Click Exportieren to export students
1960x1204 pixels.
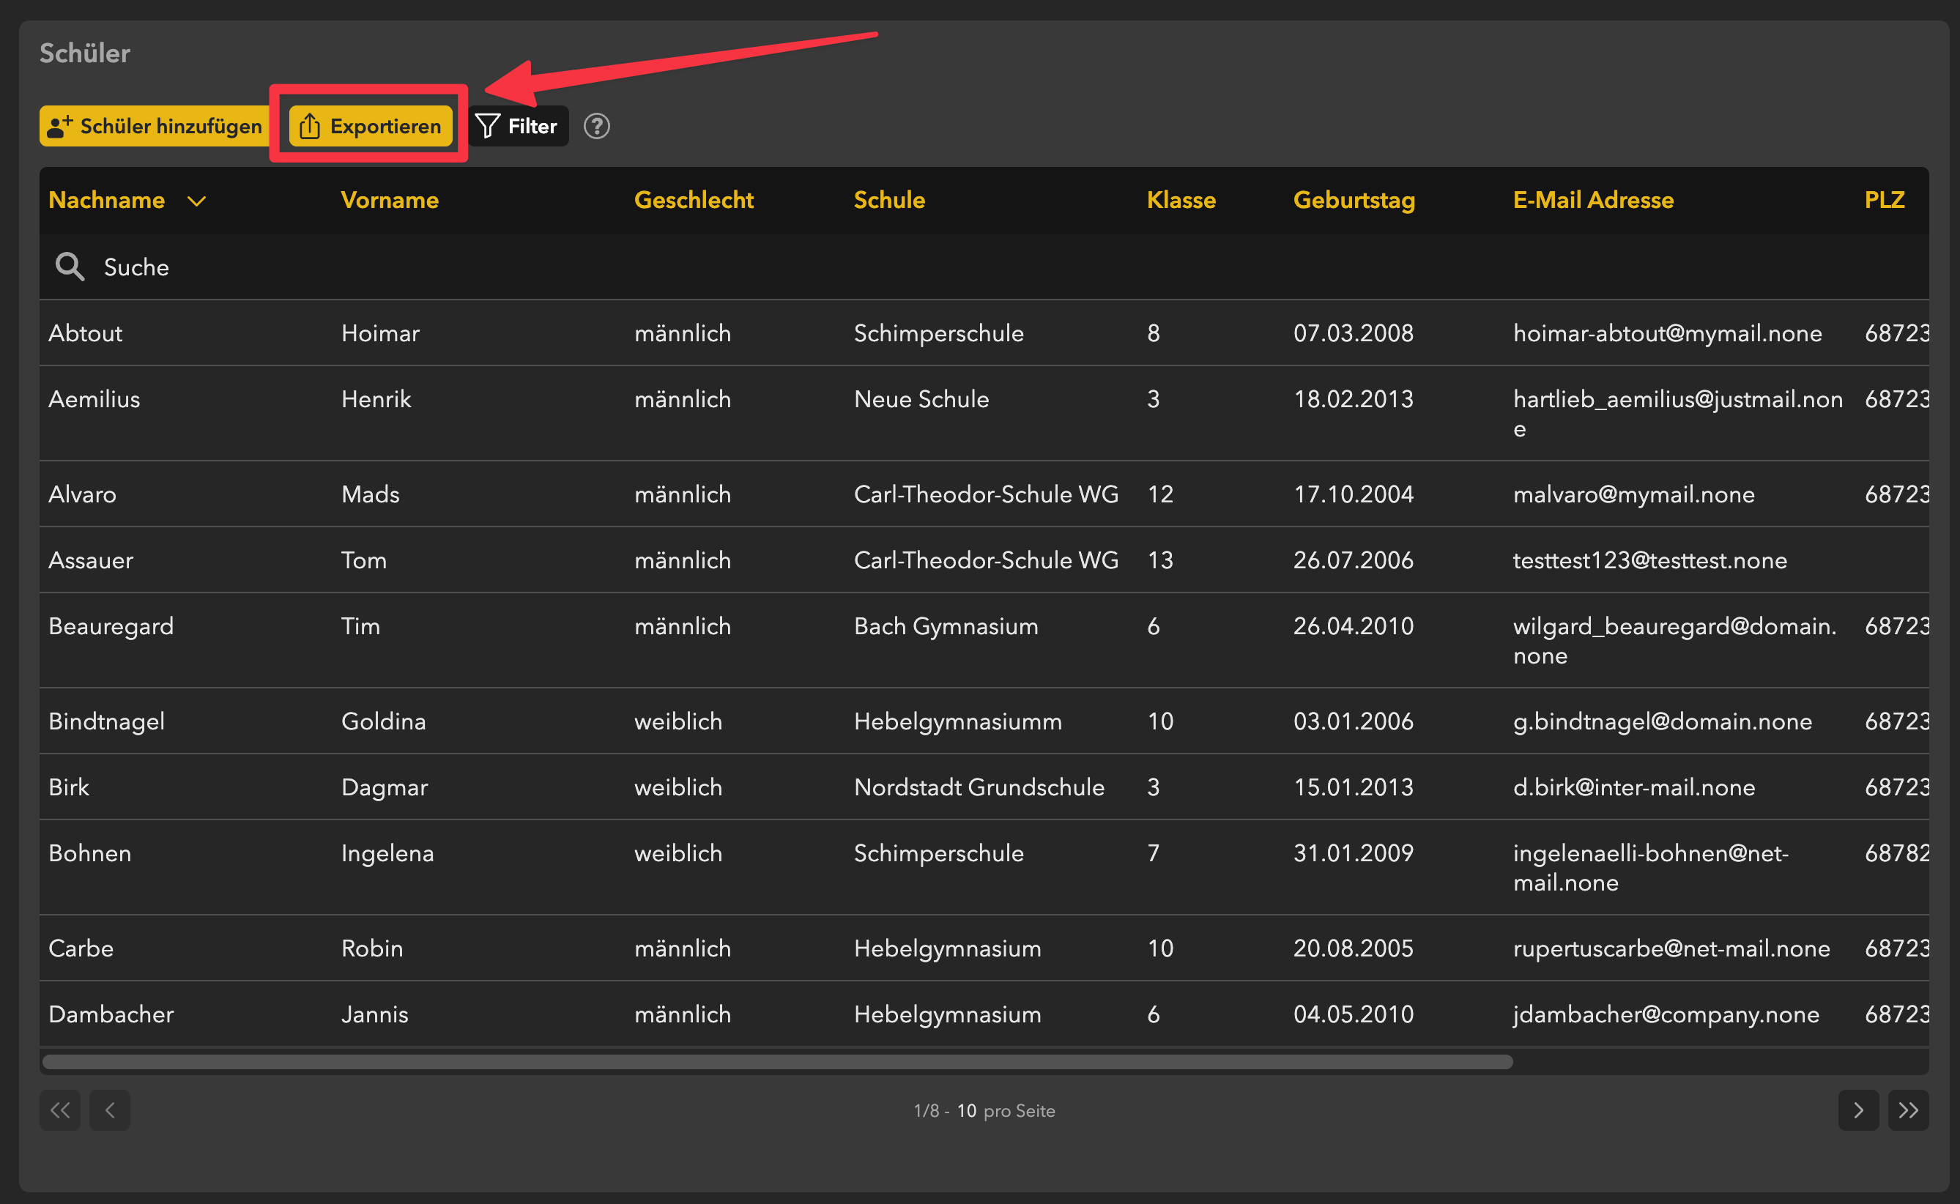[x=371, y=126]
